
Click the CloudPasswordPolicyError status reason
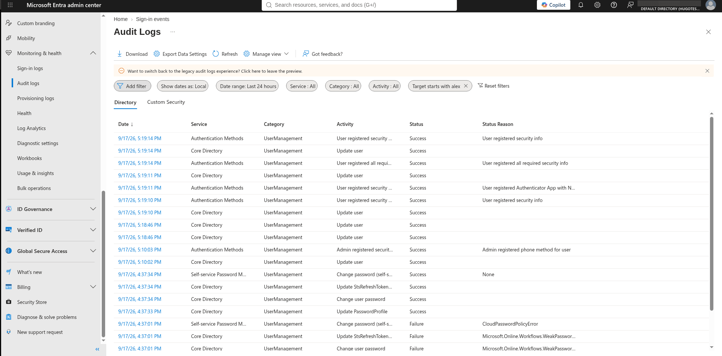pos(510,324)
